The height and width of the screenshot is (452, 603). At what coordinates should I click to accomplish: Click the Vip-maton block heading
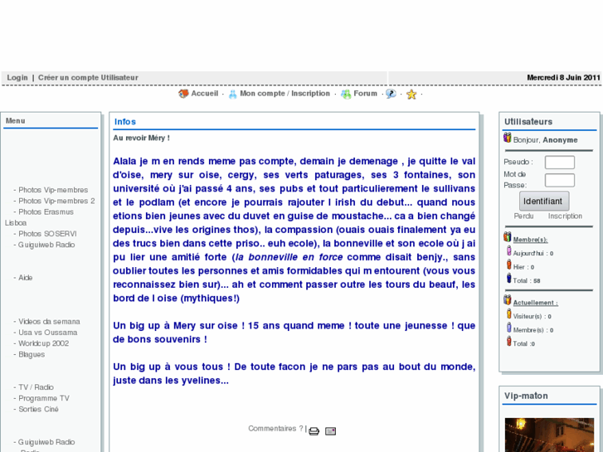[526, 396]
